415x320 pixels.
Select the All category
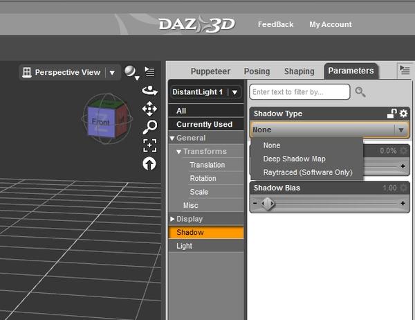click(206, 111)
